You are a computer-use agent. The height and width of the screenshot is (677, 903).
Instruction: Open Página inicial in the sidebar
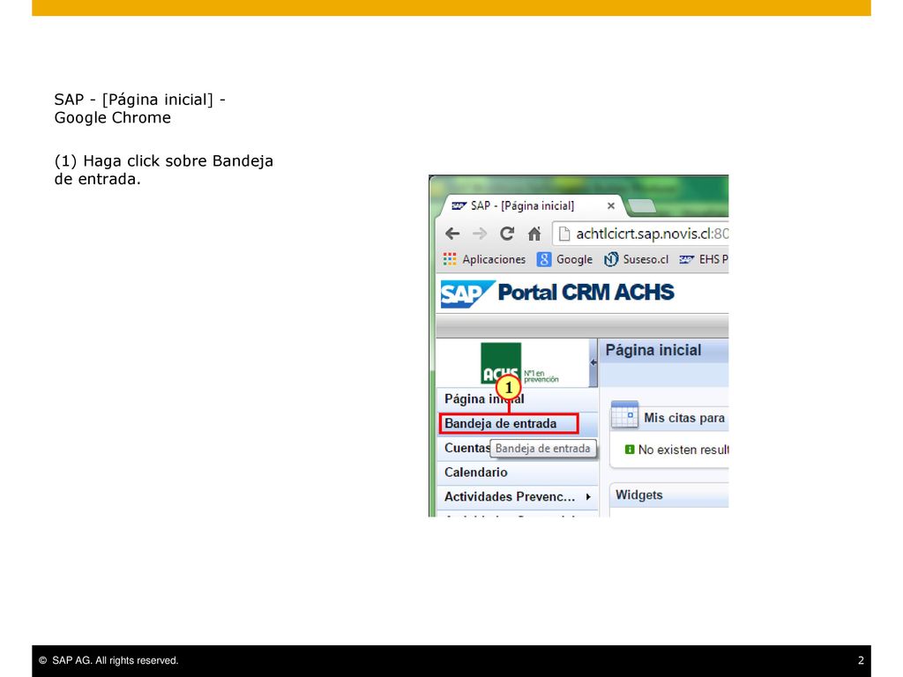tap(517, 399)
